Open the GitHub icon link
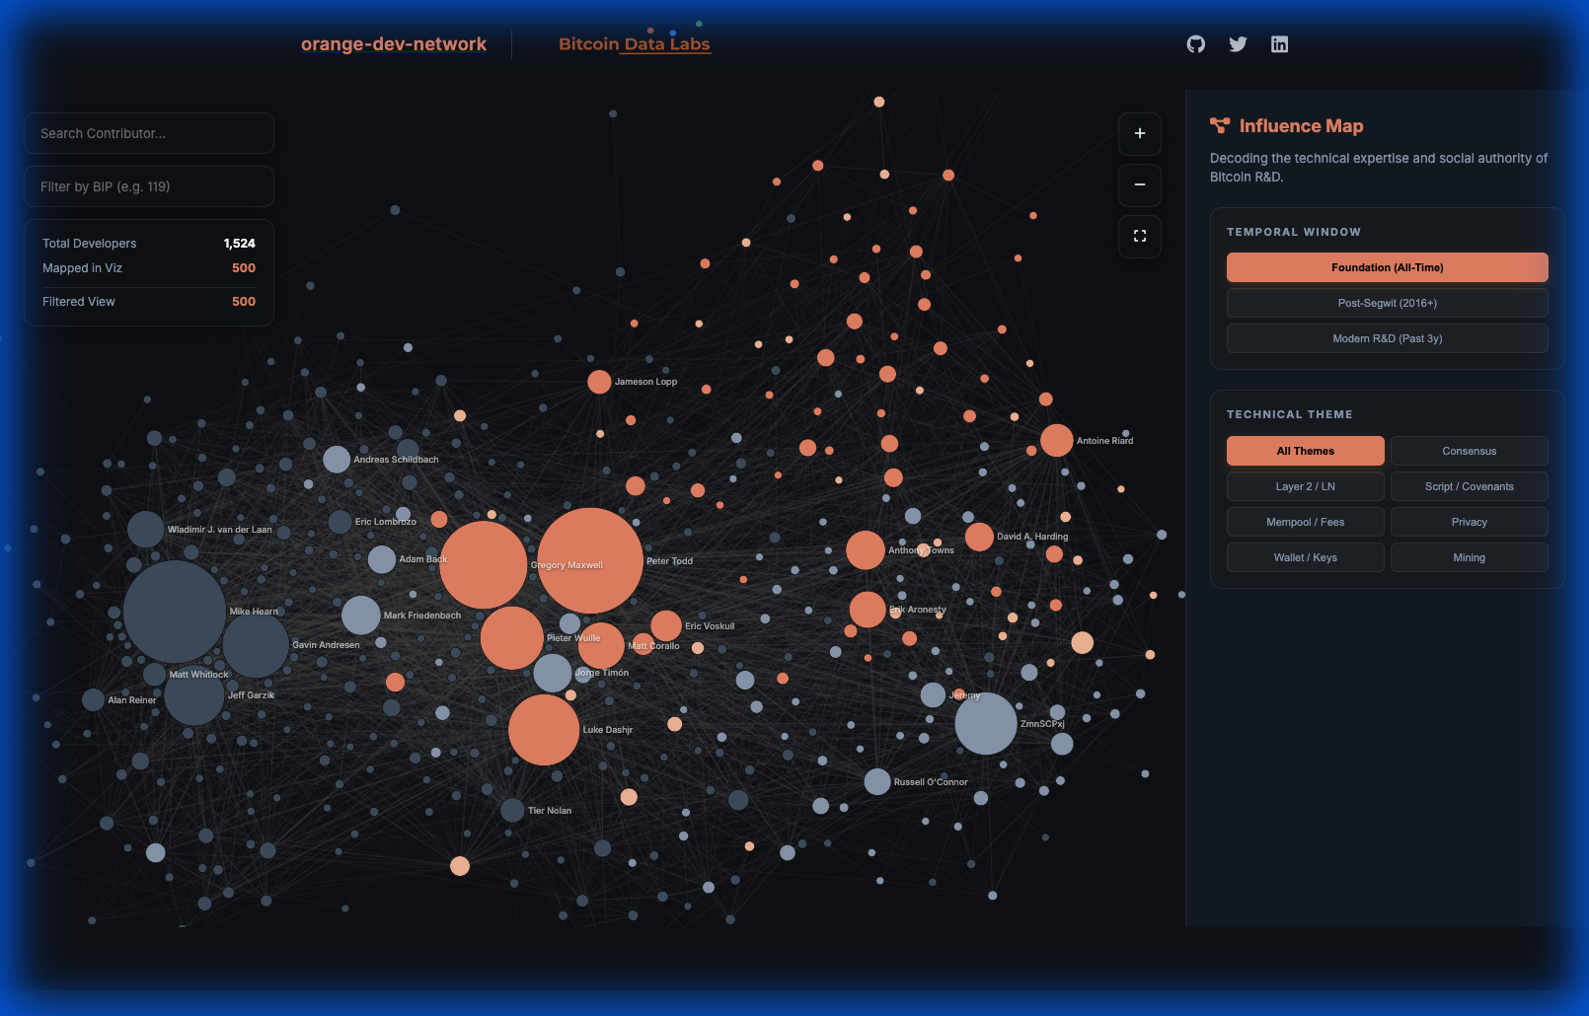This screenshot has width=1589, height=1016. pyautogui.click(x=1195, y=44)
